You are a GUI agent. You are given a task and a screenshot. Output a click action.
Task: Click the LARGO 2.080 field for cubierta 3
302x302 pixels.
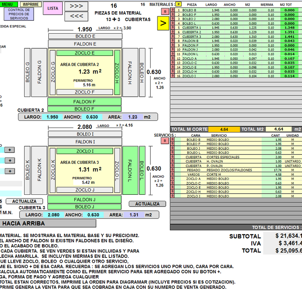(x=54, y=215)
